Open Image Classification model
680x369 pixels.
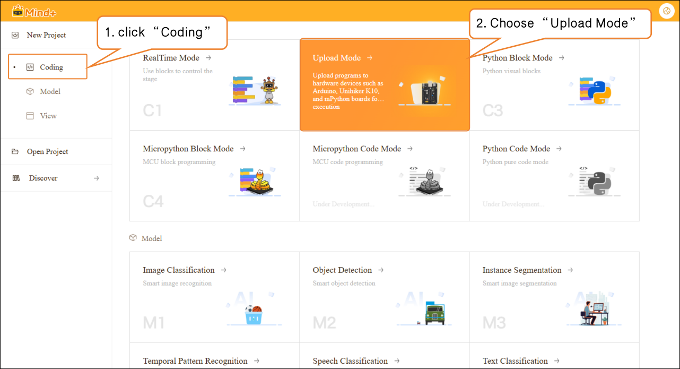(x=179, y=270)
